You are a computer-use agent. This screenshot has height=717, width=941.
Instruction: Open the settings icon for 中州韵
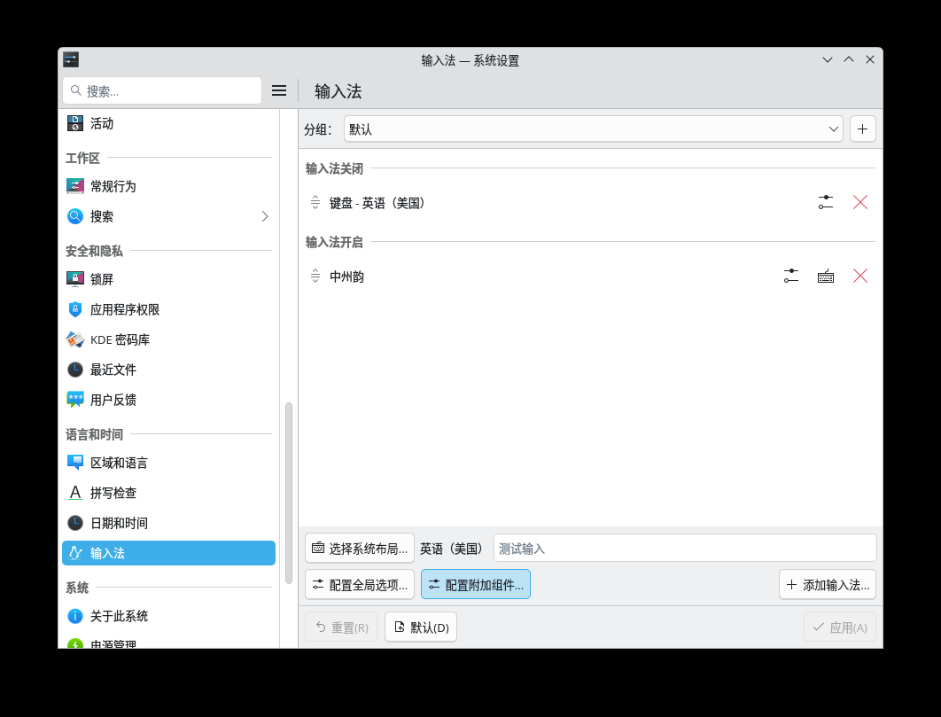pos(790,276)
